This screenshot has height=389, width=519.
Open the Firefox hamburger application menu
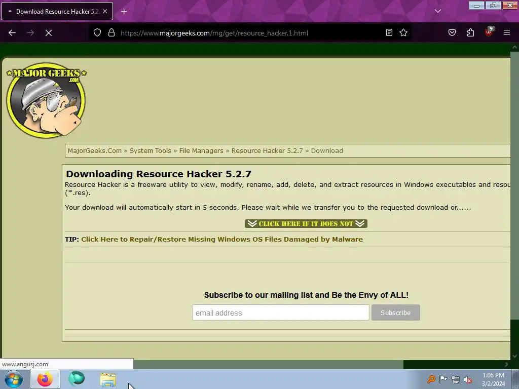[507, 32]
